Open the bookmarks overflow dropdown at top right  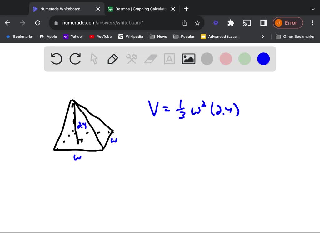[x=295, y=37]
